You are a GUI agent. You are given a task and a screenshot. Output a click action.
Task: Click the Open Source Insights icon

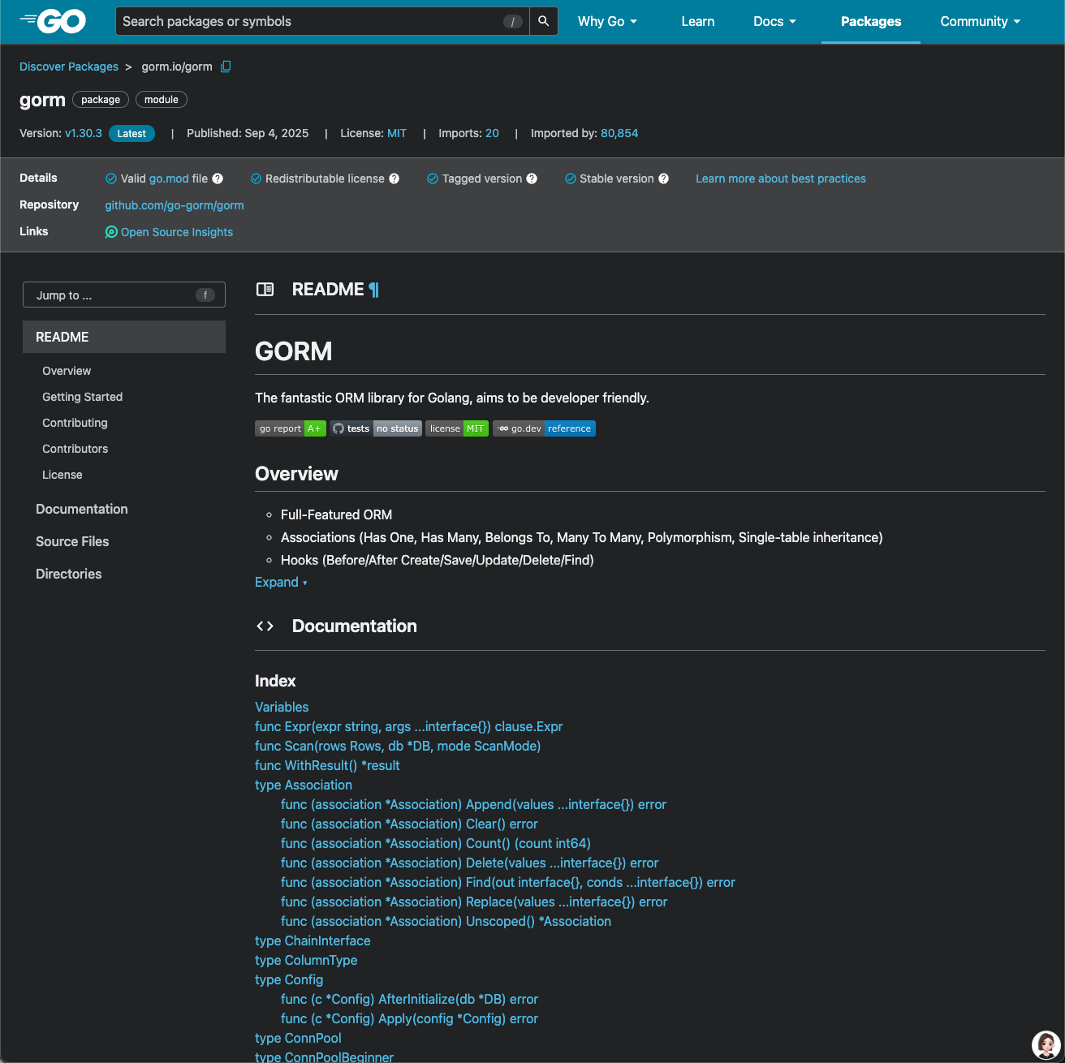pos(111,232)
